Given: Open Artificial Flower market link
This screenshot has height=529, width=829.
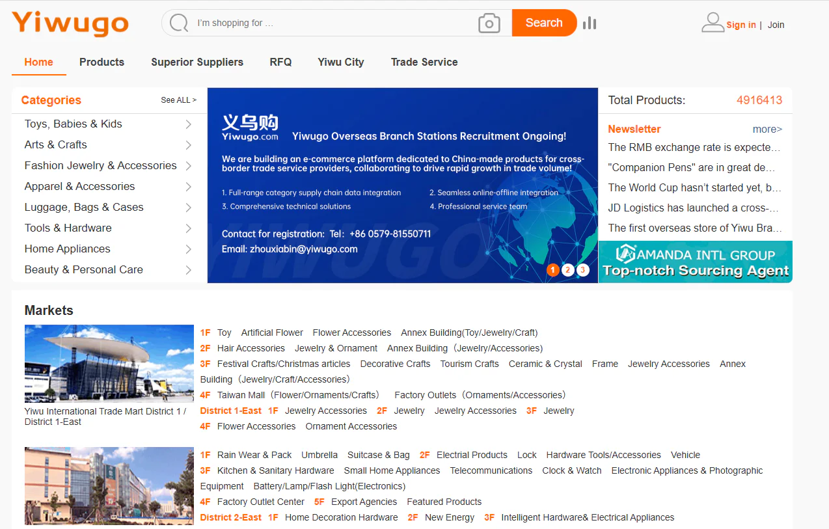Looking at the screenshot, I should [x=272, y=332].
